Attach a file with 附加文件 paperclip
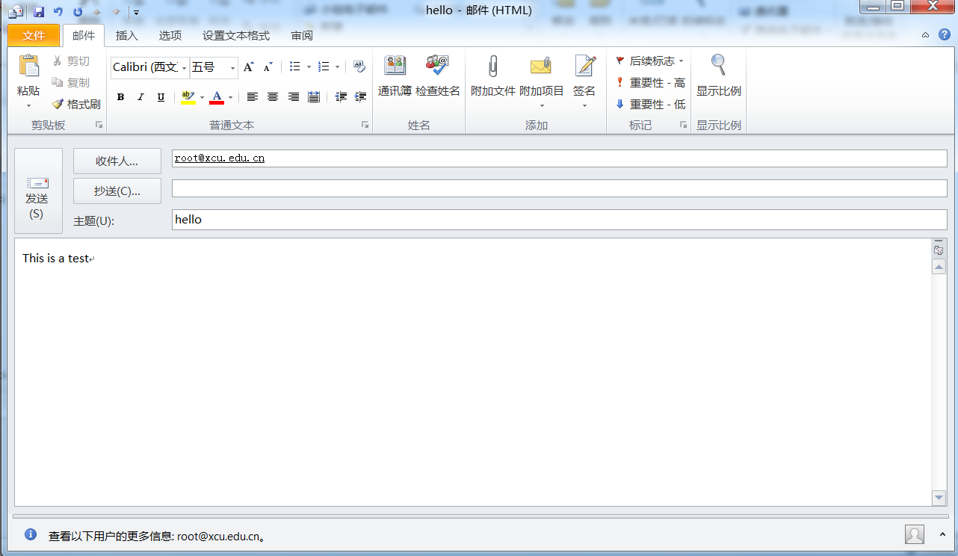The width and height of the screenshot is (958, 556). (x=493, y=76)
